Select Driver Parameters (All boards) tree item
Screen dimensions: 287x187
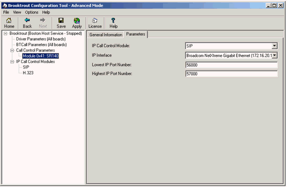coord(41,39)
